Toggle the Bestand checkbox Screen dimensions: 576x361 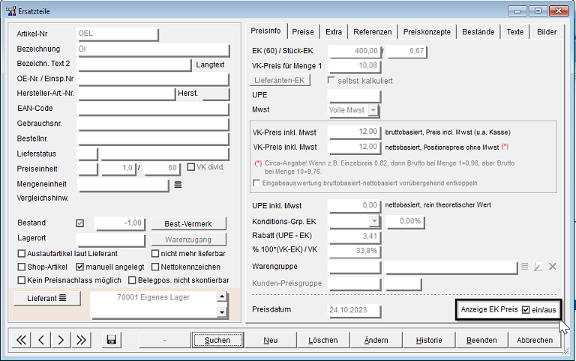[79, 223]
